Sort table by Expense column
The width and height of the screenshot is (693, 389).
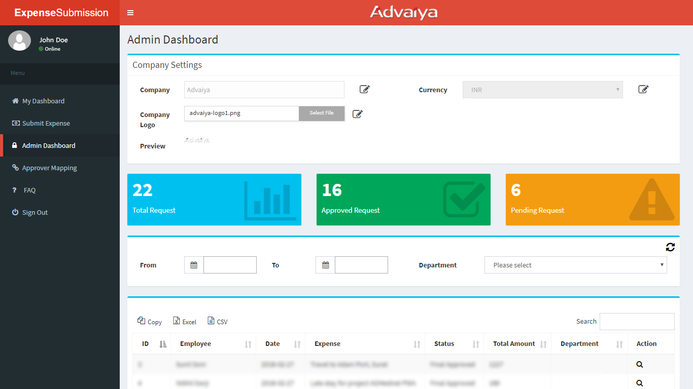point(365,344)
